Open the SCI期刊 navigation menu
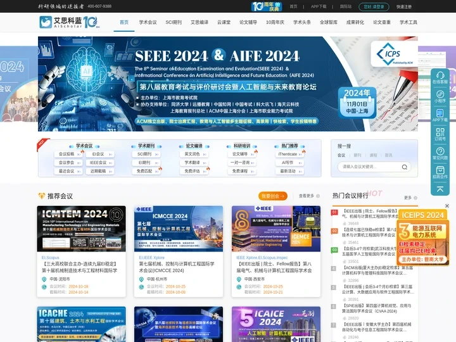Image resolution: width=456 pixels, height=342 pixels. (x=174, y=22)
